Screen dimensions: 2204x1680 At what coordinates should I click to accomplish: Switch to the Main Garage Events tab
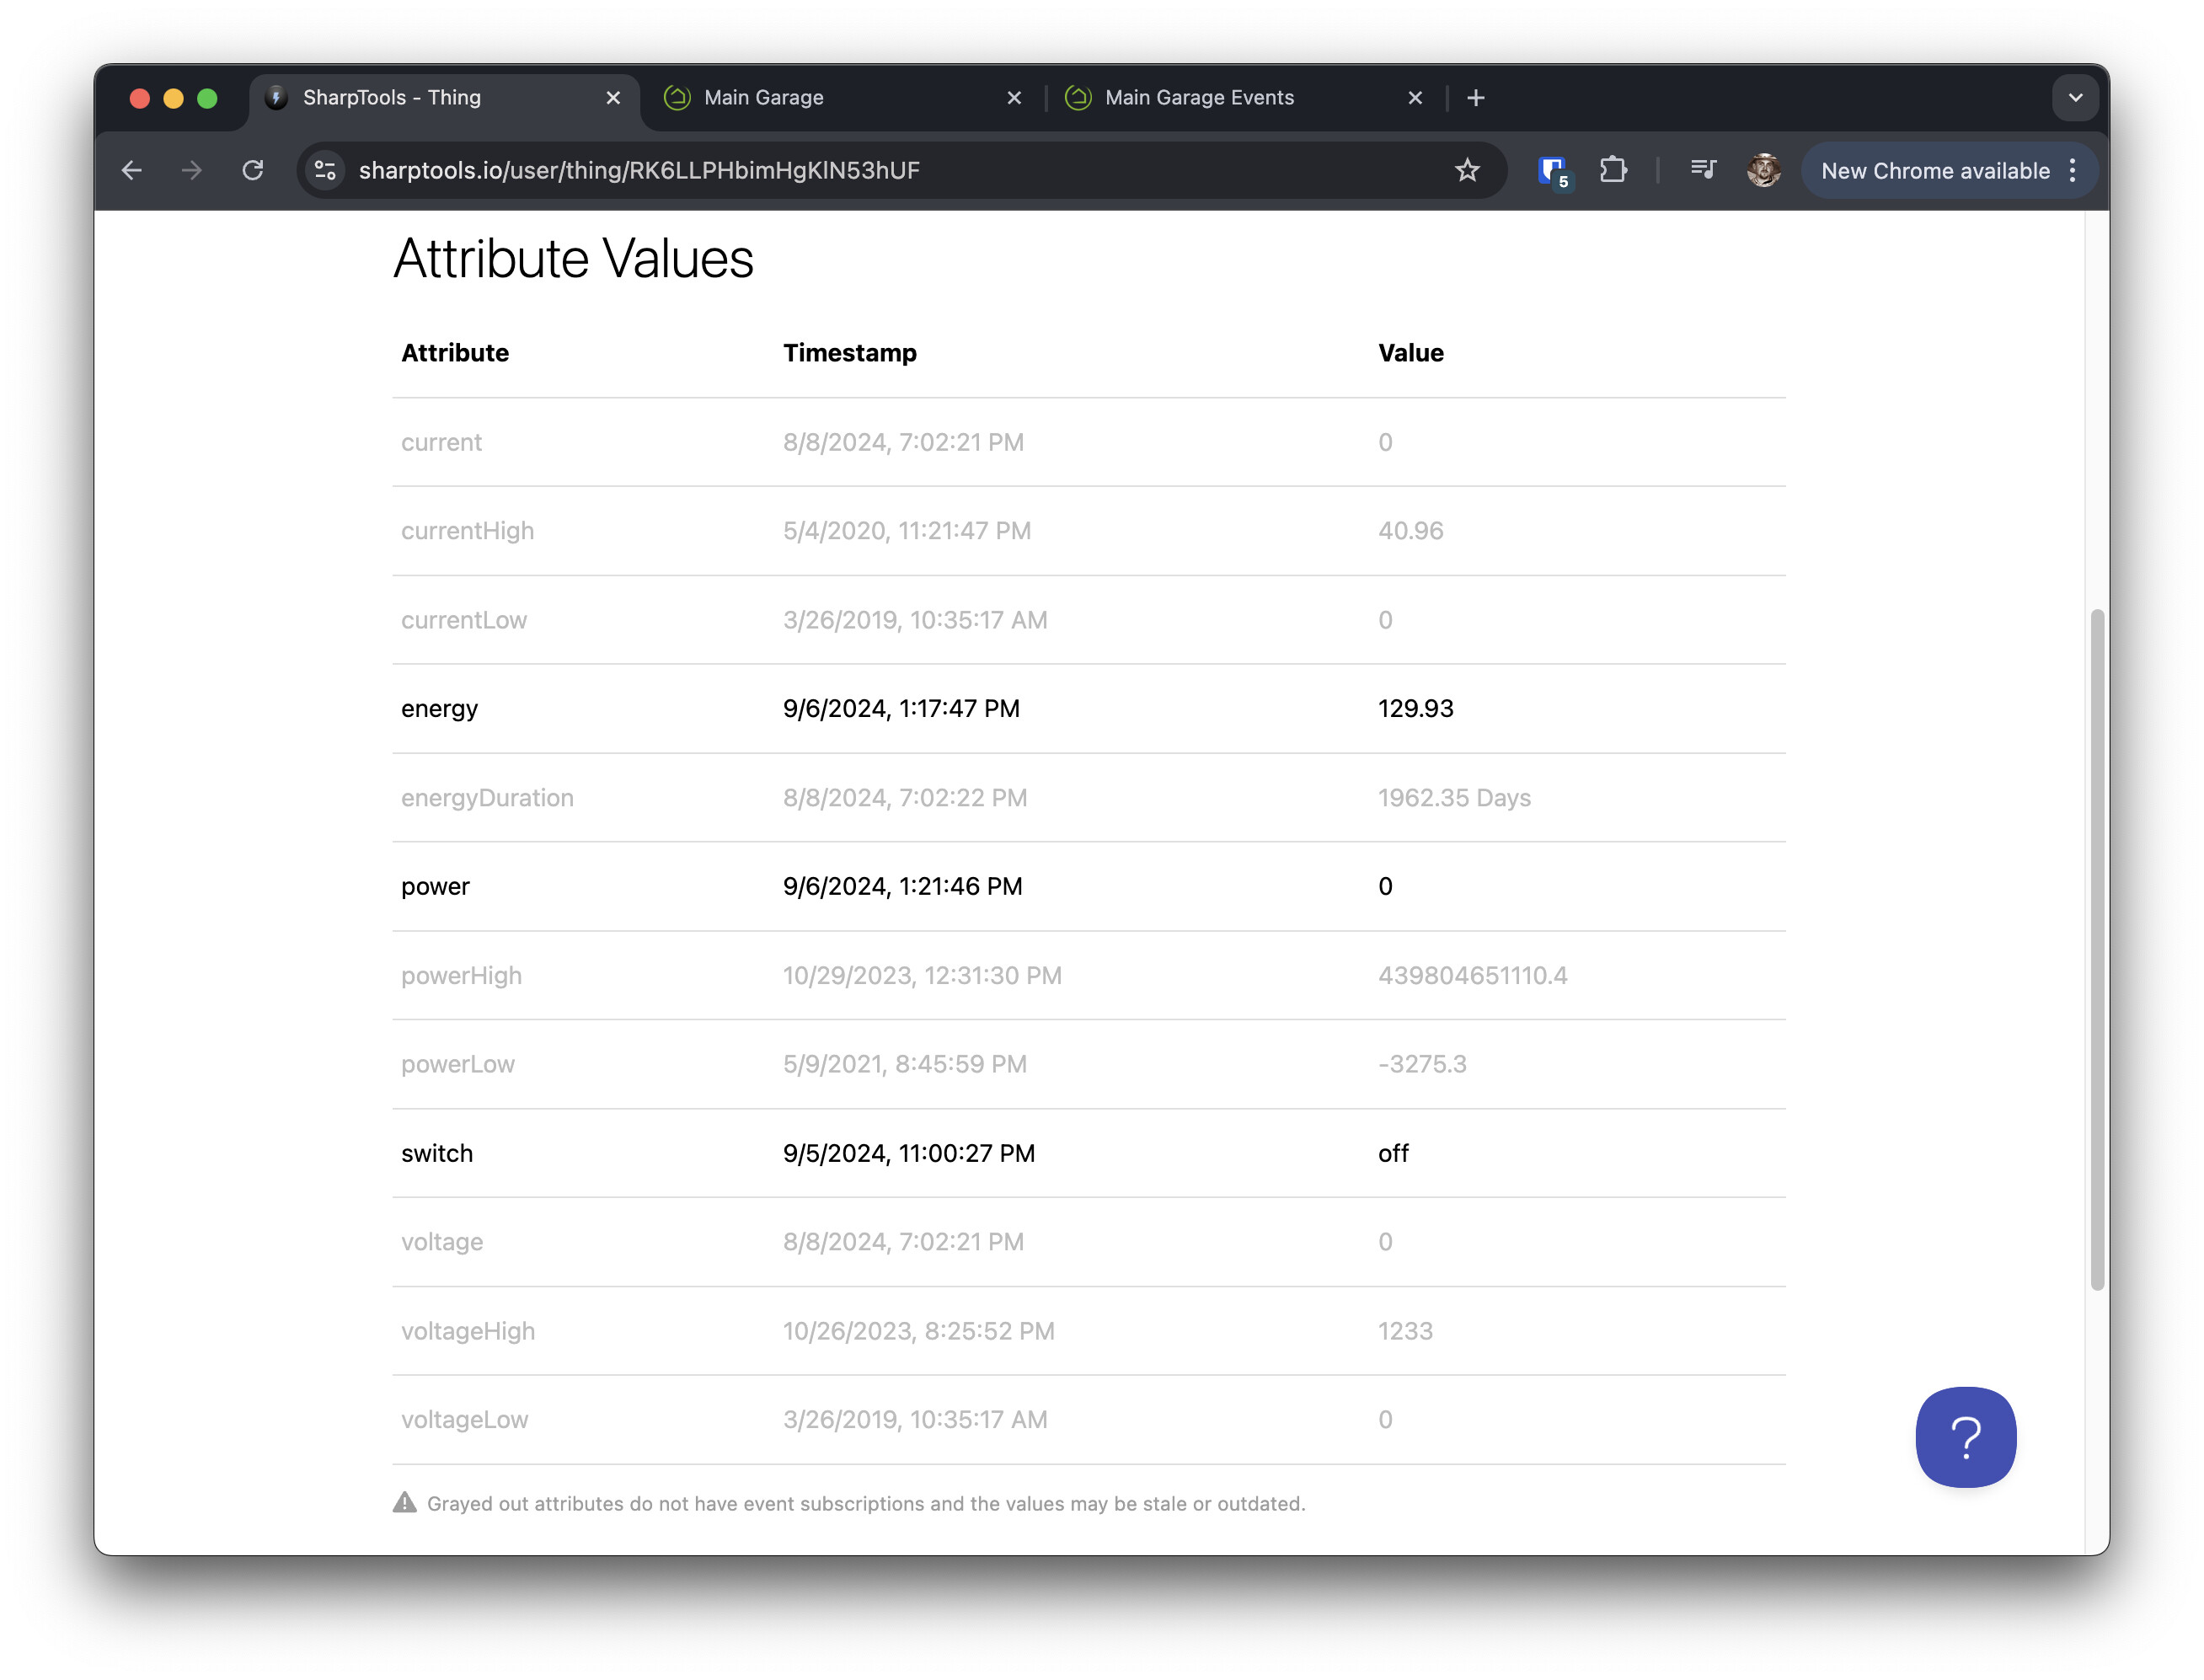coord(1199,98)
